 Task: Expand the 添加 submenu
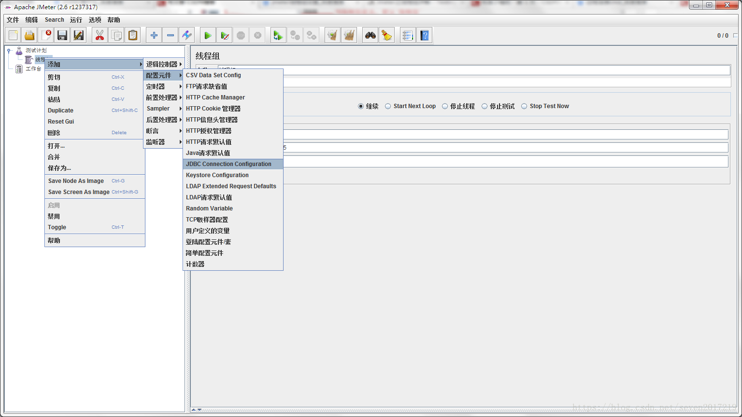tap(95, 64)
